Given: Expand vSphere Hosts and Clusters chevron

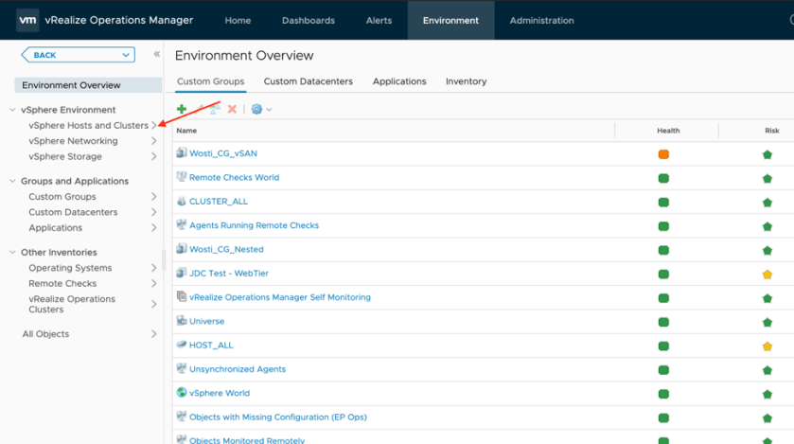Looking at the screenshot, I should (154, 125).
